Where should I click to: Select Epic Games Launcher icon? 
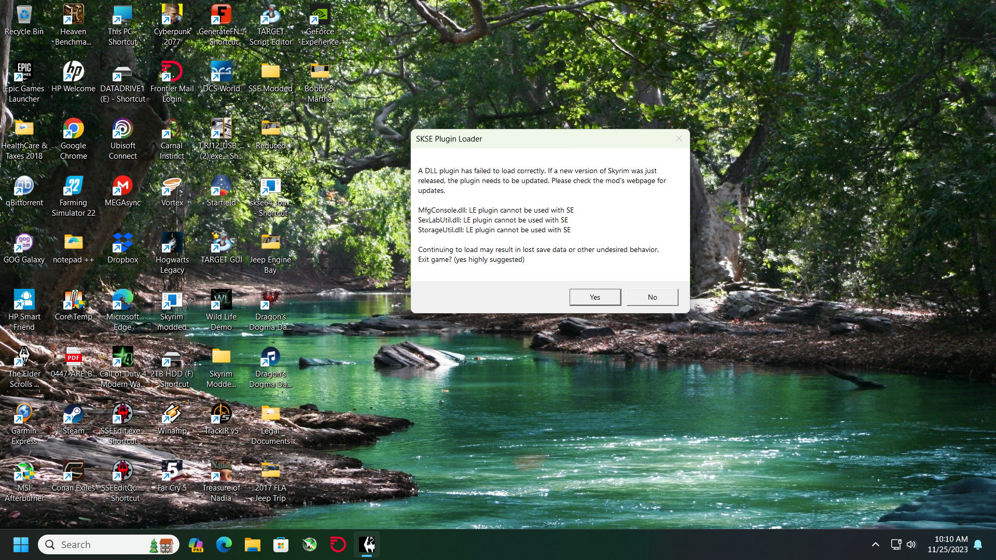click(24, 82)
